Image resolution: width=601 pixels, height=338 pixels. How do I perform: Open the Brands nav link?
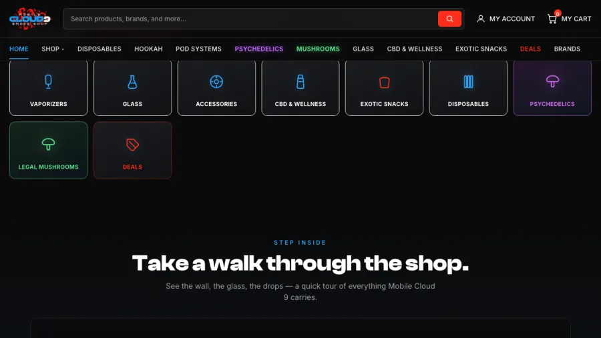tap(567, 49)
